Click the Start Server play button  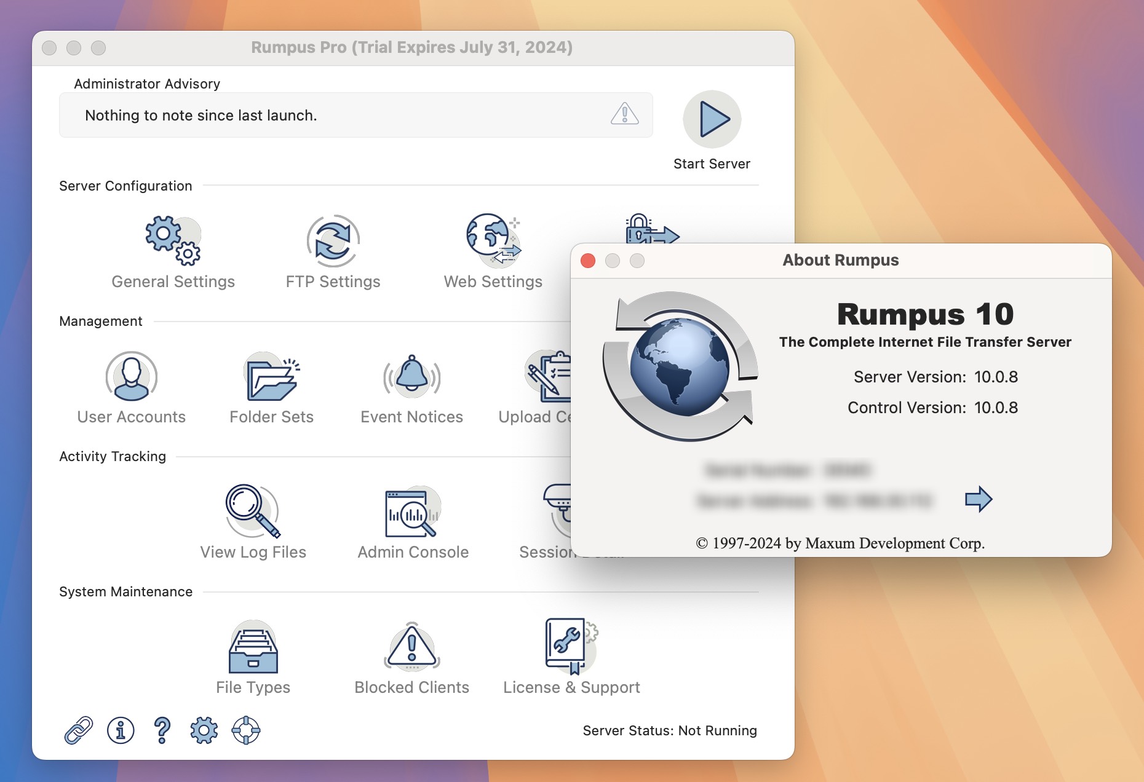tap(712, 119)
